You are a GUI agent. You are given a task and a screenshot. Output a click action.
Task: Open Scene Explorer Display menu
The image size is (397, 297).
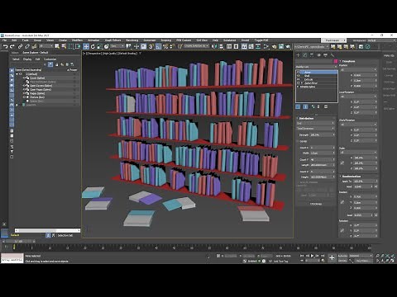tap(27, 59)
